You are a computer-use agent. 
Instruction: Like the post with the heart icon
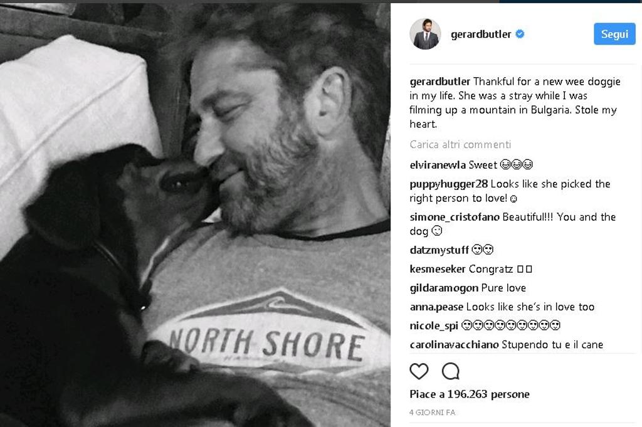click(419, 371)
